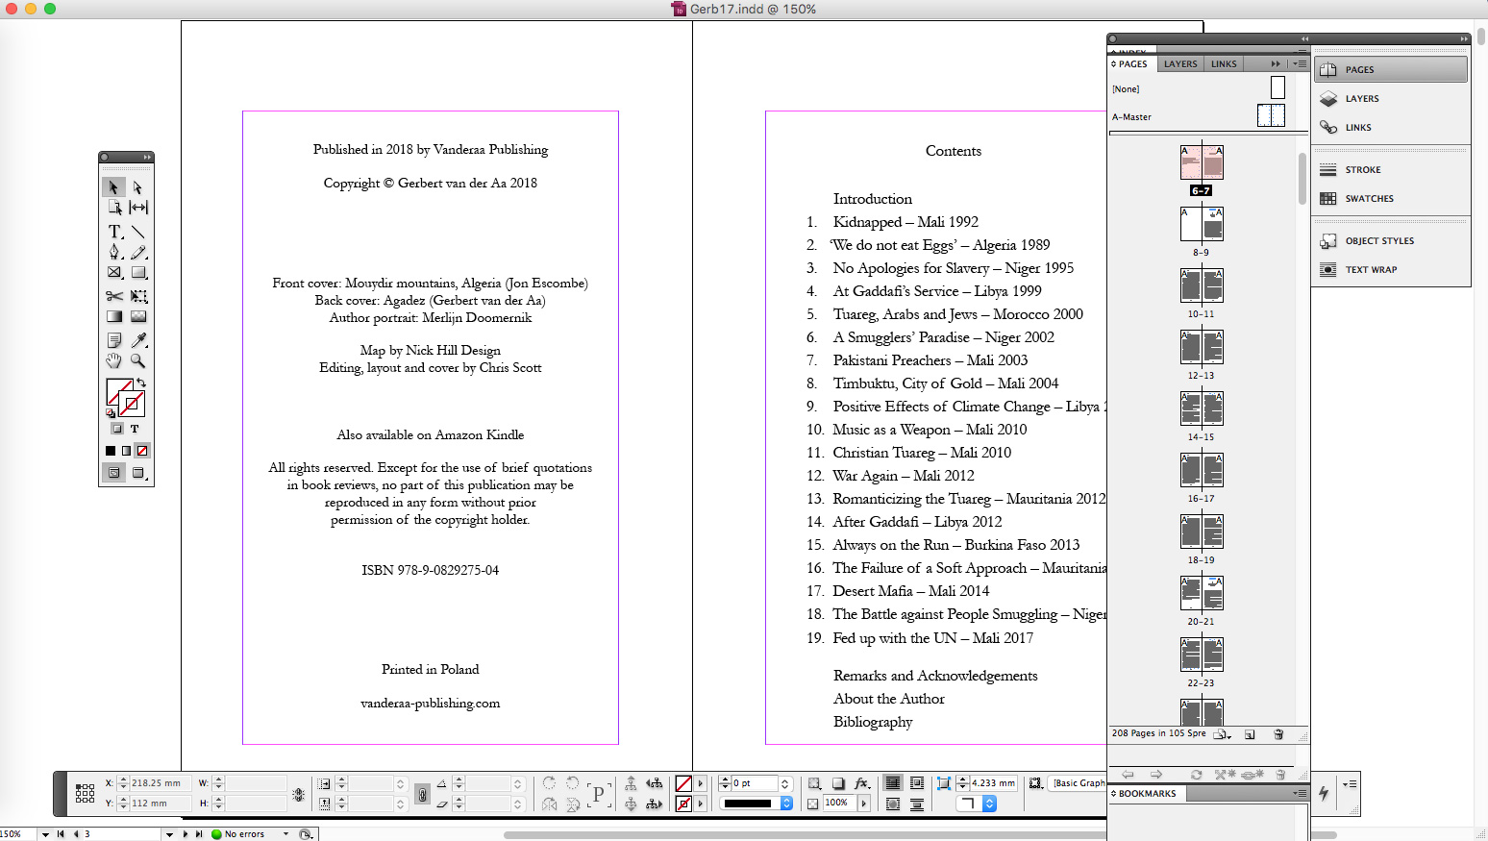Image resolution: width=1488 pixels, height=841 pixels.
Task: Activate the Eyedropper tool
Action: click(138, 340)
